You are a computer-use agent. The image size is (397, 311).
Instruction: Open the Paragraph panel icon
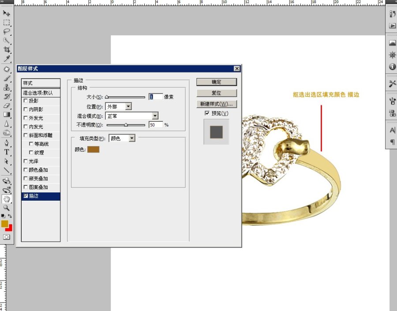pyautogui.click(x=392, y=142)
